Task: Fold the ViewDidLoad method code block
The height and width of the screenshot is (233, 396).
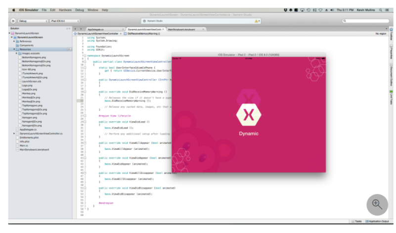Action: (x=84, y=121)
